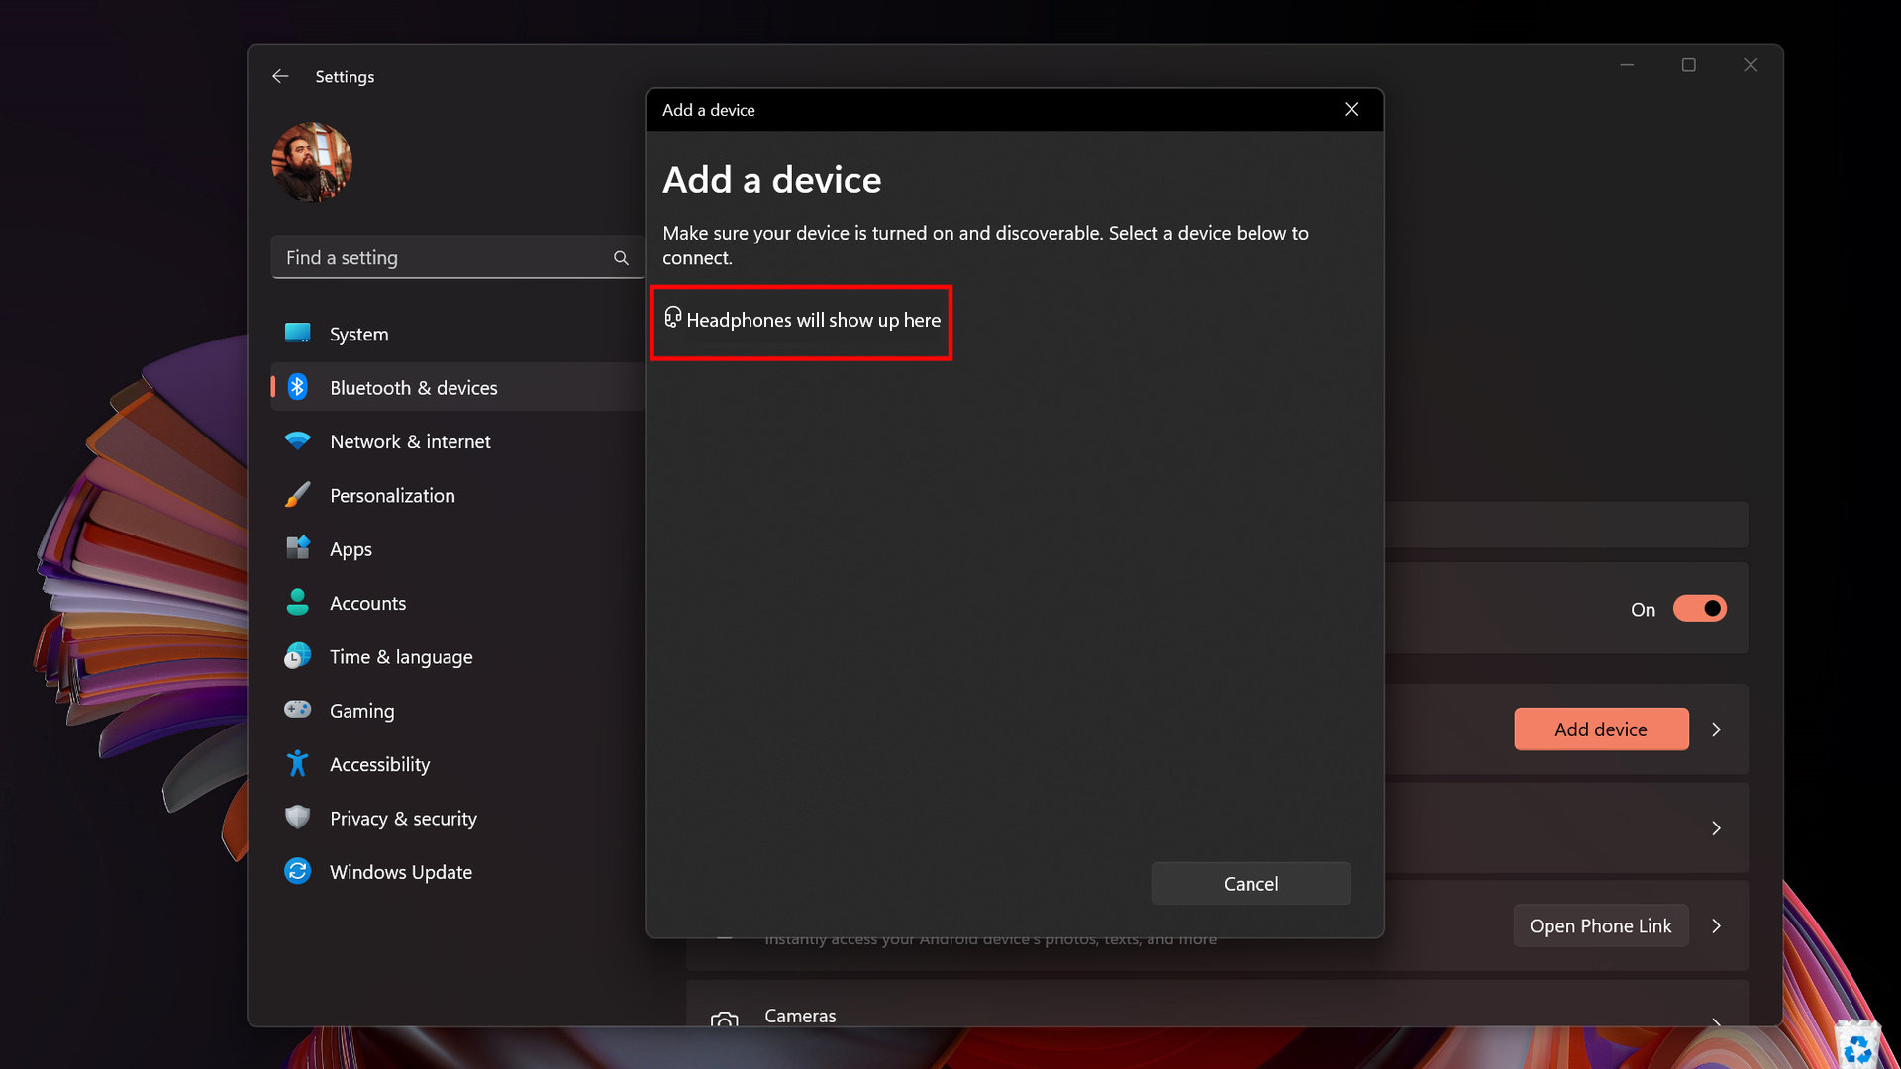Turn off the Bluetooth toggle switch

click(x=1699, y=609)
